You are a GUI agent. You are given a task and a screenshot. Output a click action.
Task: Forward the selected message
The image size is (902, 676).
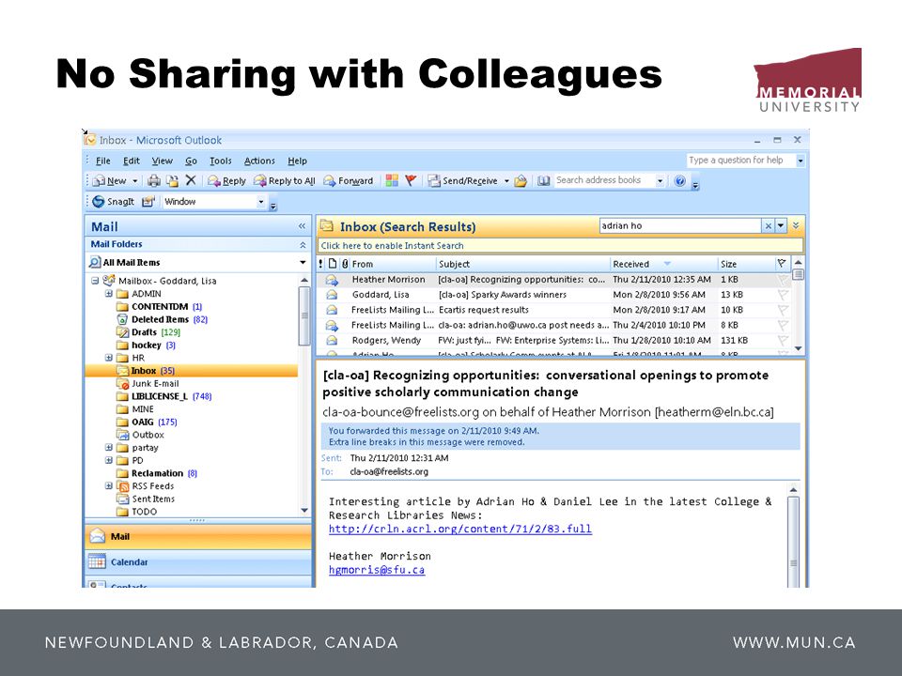348,181
